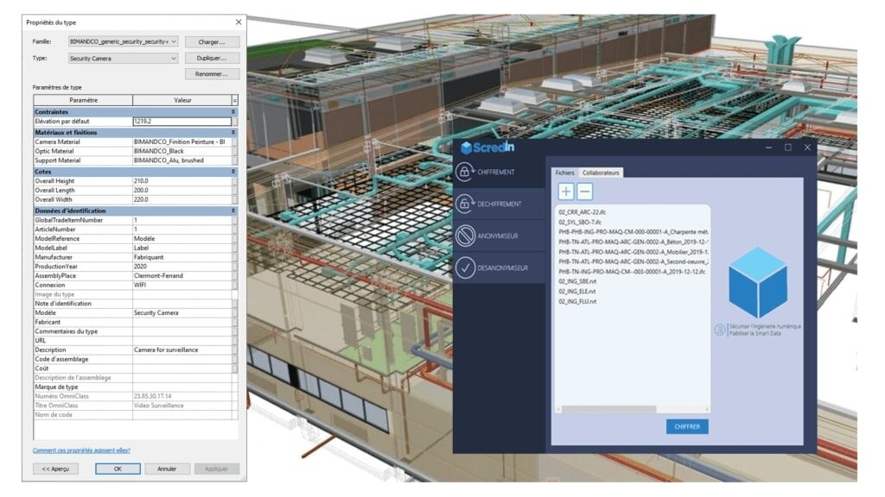Image resolution: width=885 pixels, height=497 pixels.
Task: Click the ScredIn logo in title bar
Action: [487, 148]
